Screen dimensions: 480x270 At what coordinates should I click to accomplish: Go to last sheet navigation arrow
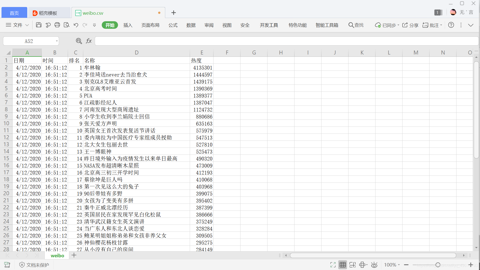36,255
